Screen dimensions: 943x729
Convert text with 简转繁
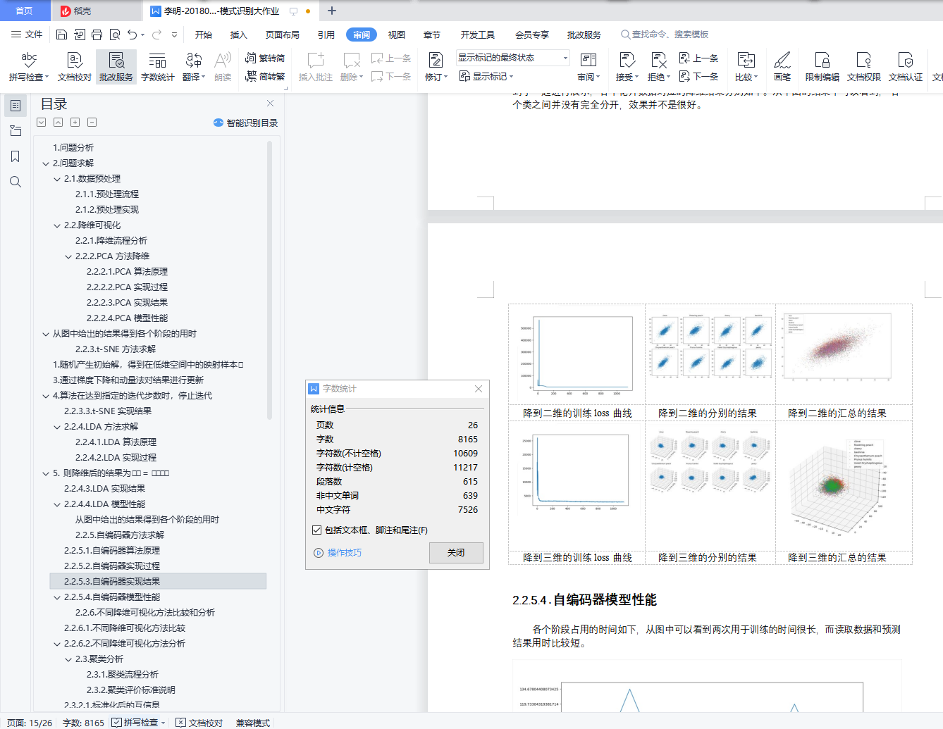(265, 76)
